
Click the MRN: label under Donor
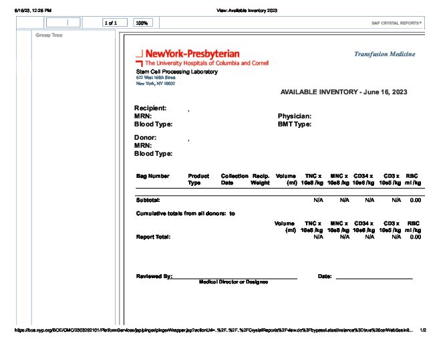143,146
